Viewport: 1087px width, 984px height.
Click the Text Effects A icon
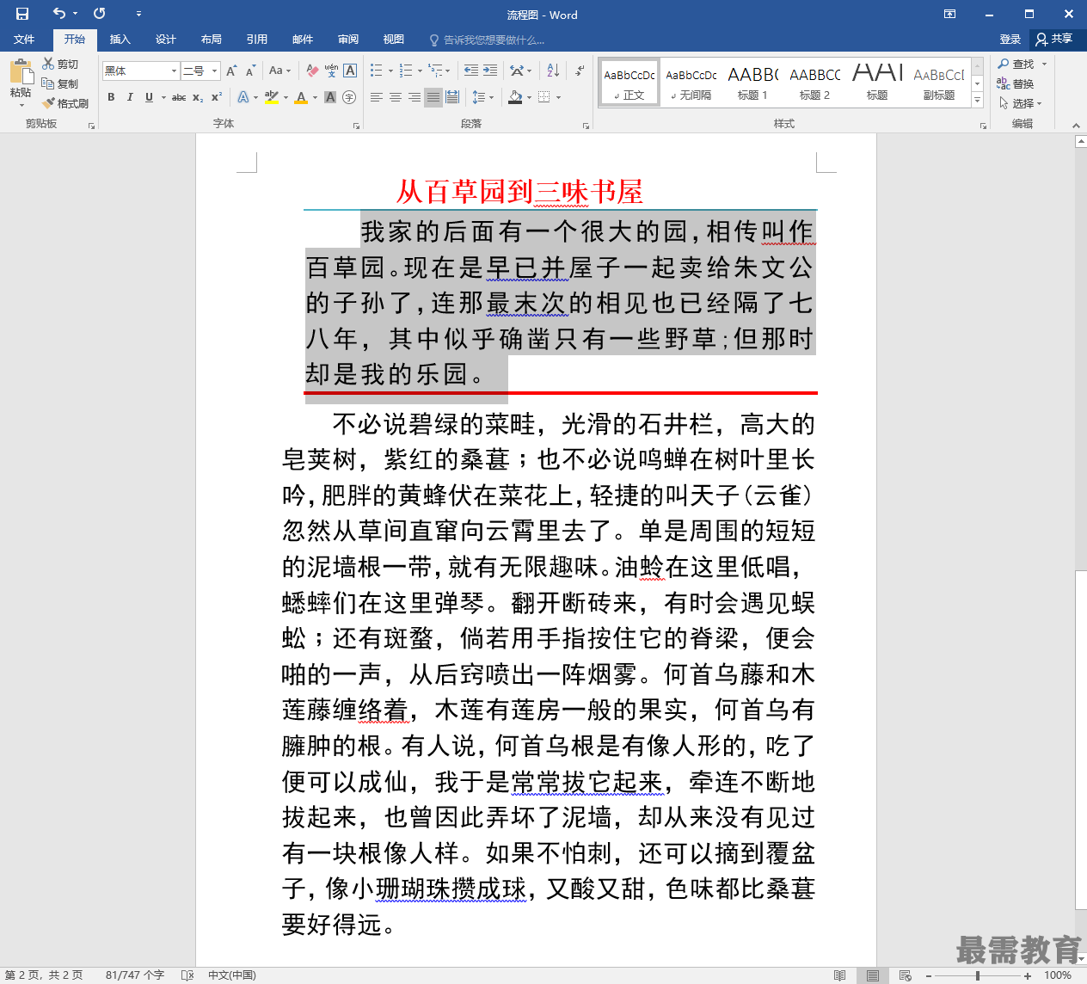tap(243, 97)
